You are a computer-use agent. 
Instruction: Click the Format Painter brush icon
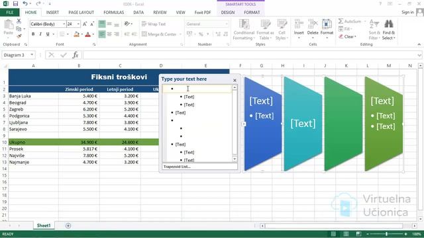tap(19, 36)
